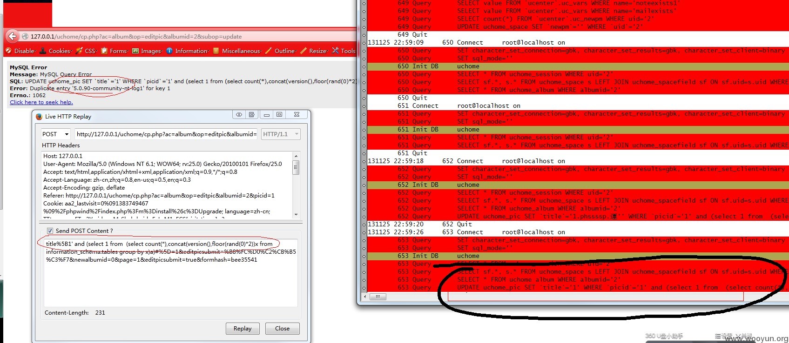Select the '651 Init DB uchome' log row

pos(578,129)
